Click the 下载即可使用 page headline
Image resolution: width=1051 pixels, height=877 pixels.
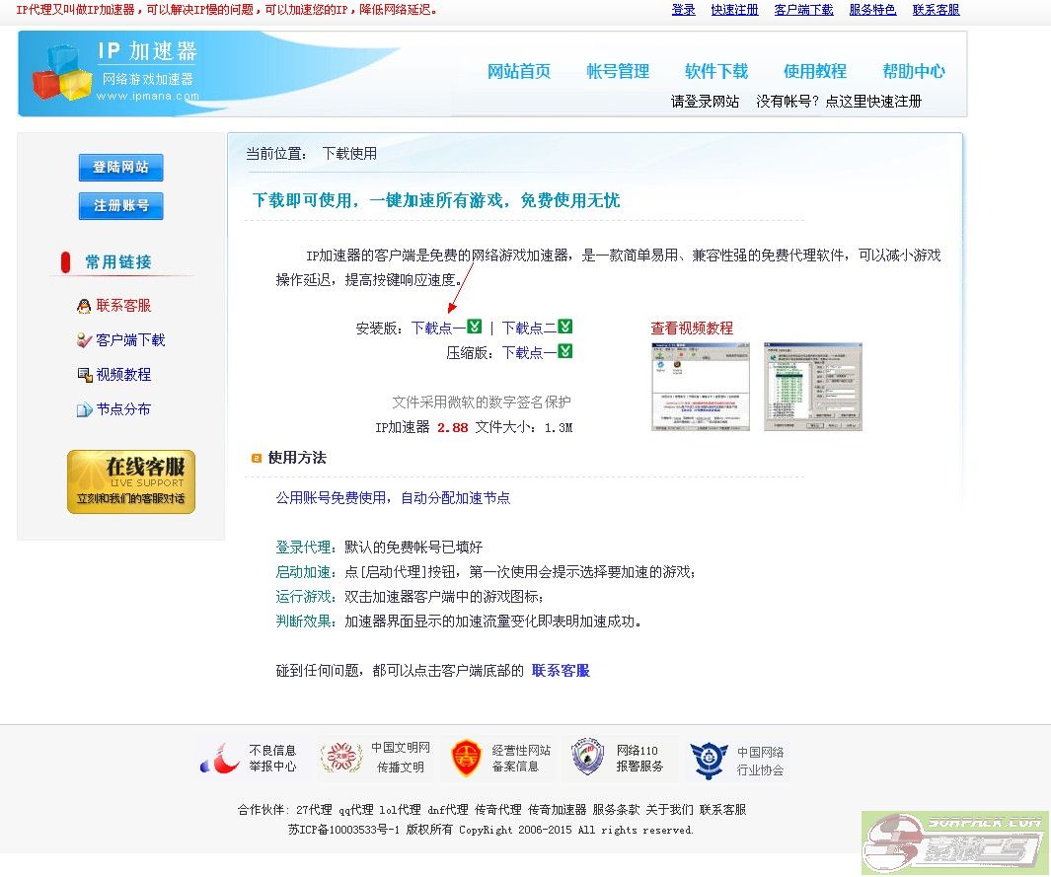click(435, 200)
